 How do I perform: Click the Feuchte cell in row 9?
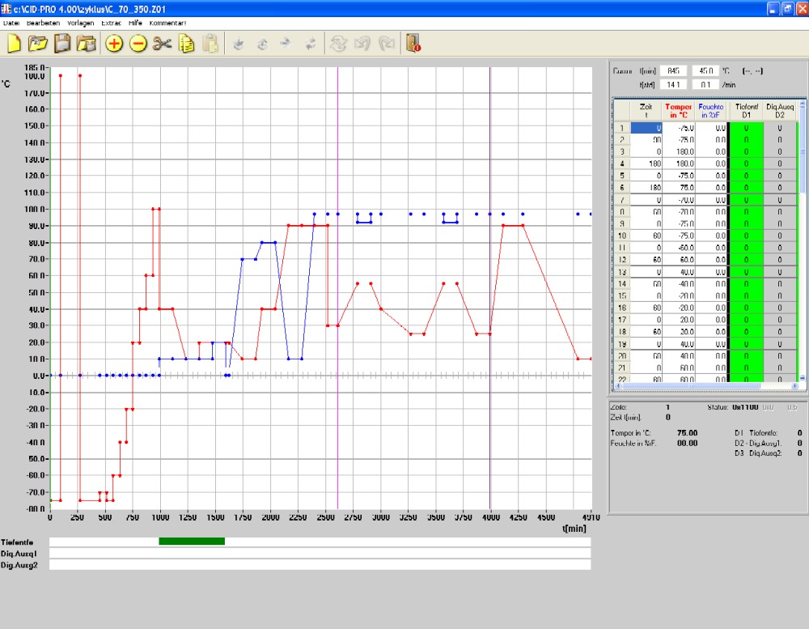click(711, 223)
